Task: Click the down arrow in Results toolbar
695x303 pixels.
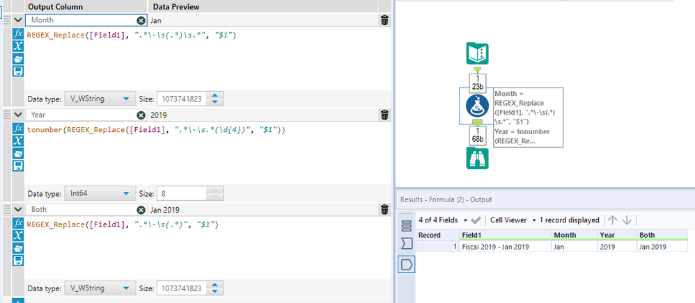Action: click(x=626, y=220)
